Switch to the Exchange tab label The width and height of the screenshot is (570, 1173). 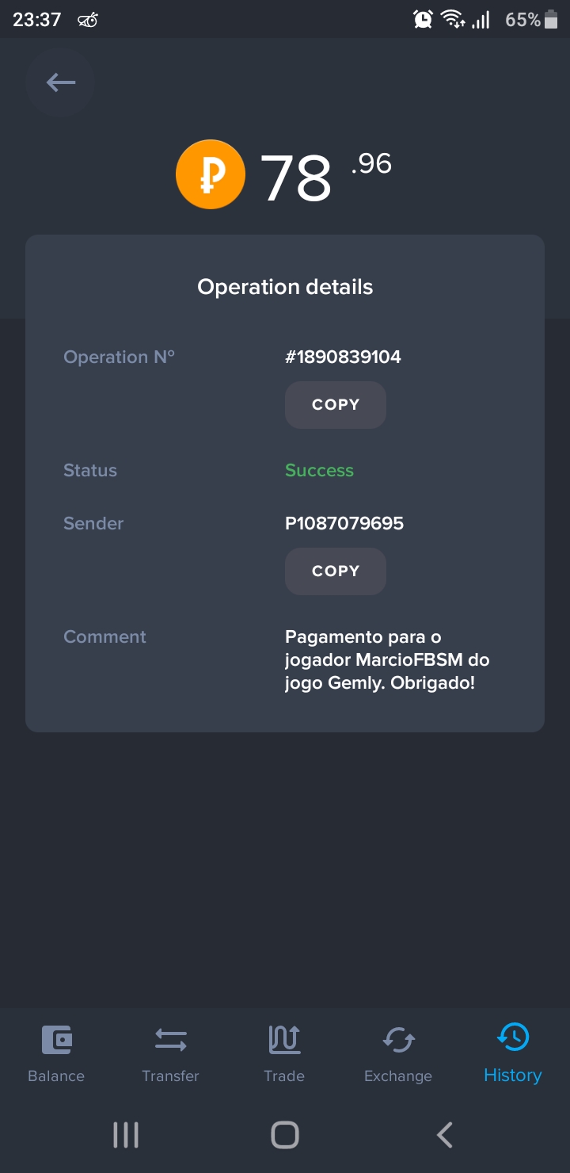398,1076
